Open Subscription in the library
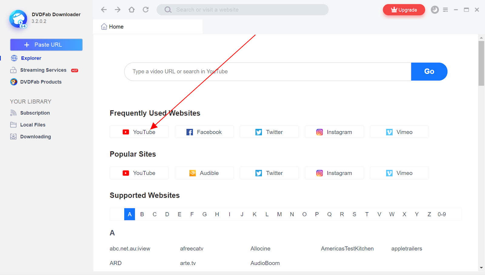485x275 pixels. click(x=30, y=113)
